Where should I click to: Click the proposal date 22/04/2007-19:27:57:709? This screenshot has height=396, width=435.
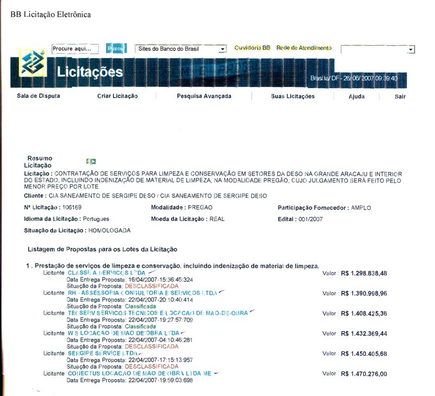160,320
